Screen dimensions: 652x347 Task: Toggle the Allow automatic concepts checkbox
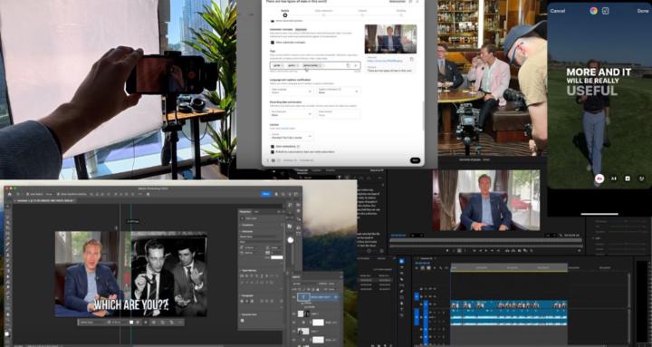tap(273, 43)
